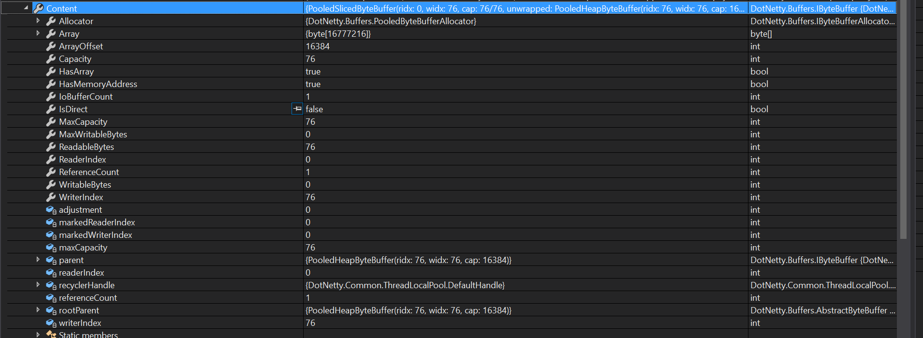The width and height of the screenshot is (923, 338).
Task: Select the IoBufferCount value 1
Action: pyautogui.click(x=308, y=96)
